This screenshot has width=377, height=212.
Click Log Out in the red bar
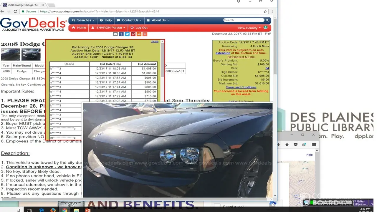pyautogui.click(x=139, y=28)
